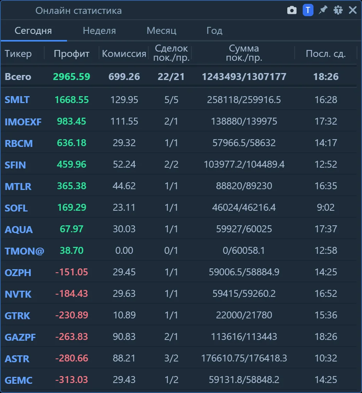The width and height of the screenshot is (362, 393).
Task: Take a screenshot with the camera icon
Action: [292, 10]
